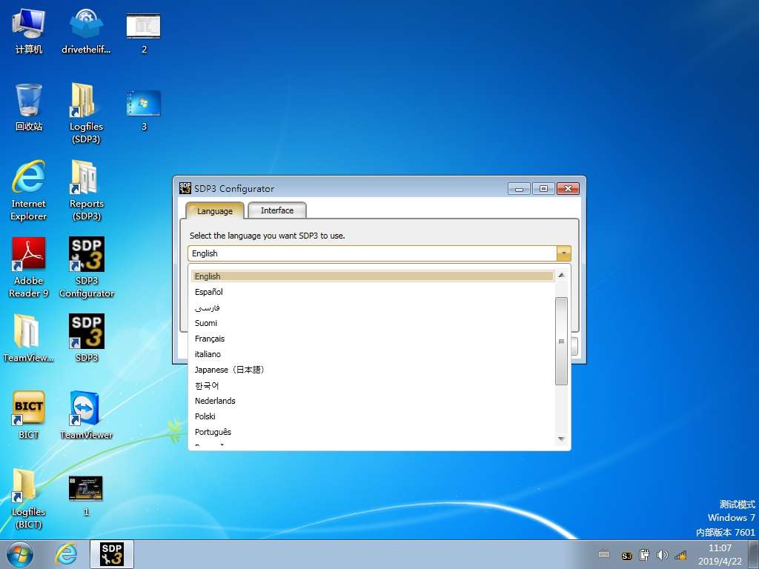Choose 한국어 (Korean) in the language list
Viewport: 759px width, 569px height.
pyautogui.click(x=372, y=385)
